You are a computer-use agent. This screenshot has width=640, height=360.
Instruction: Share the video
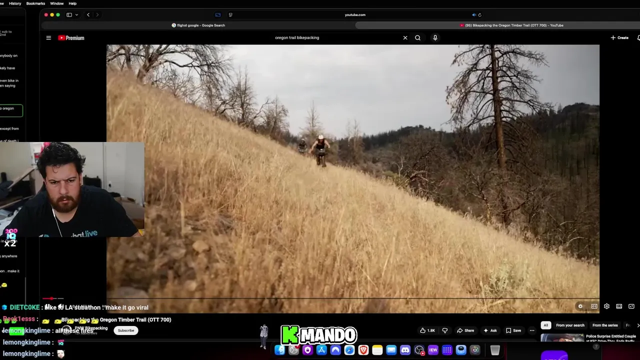click(465, 330)
